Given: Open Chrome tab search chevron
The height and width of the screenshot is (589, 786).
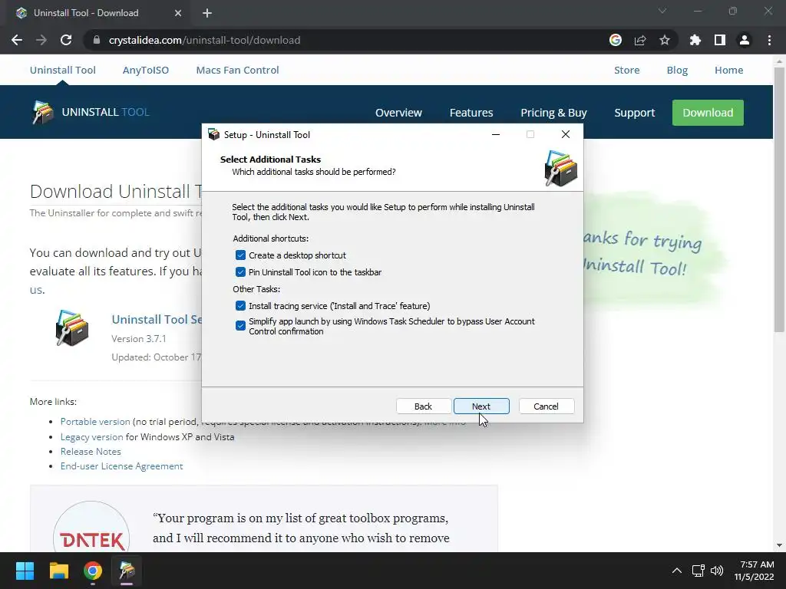Looking at the screenshot, I should tap(662, 11).
